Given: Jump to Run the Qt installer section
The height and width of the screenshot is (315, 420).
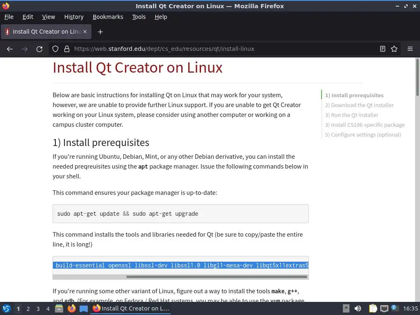Looking at the screenshot, I should click(x=352, y=115).
